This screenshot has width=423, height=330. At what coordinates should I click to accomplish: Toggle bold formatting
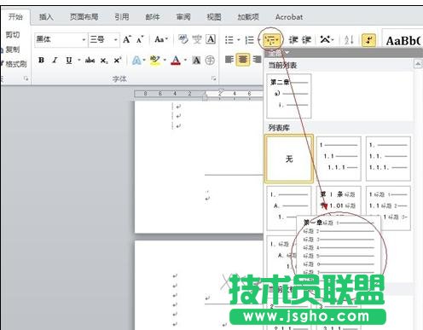[41, 61]
